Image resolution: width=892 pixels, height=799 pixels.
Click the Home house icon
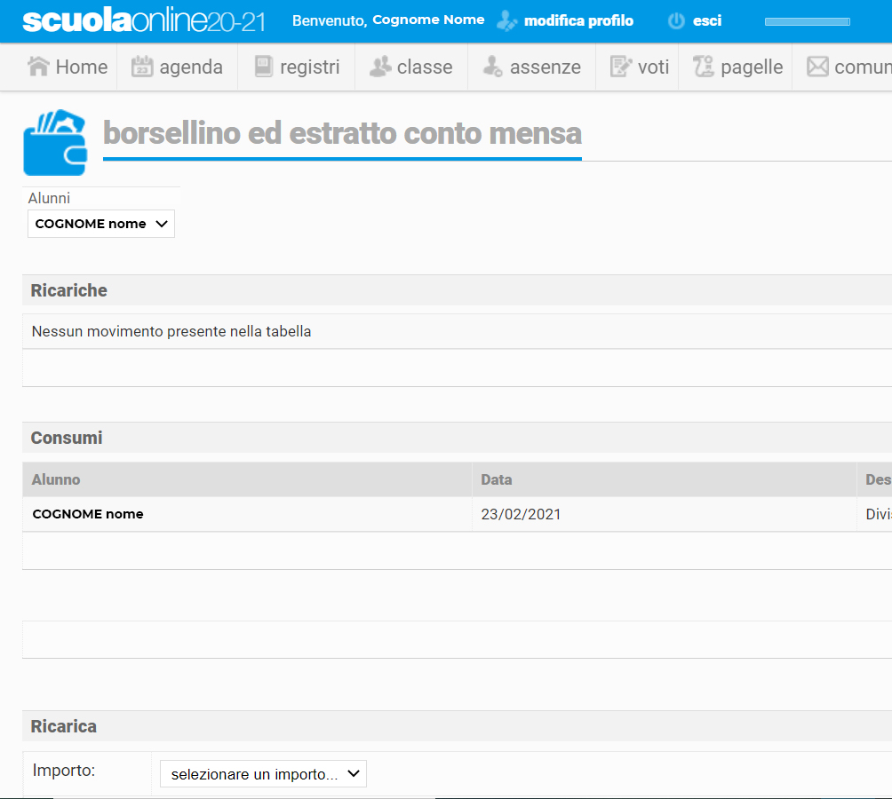(x=38, y=67)
